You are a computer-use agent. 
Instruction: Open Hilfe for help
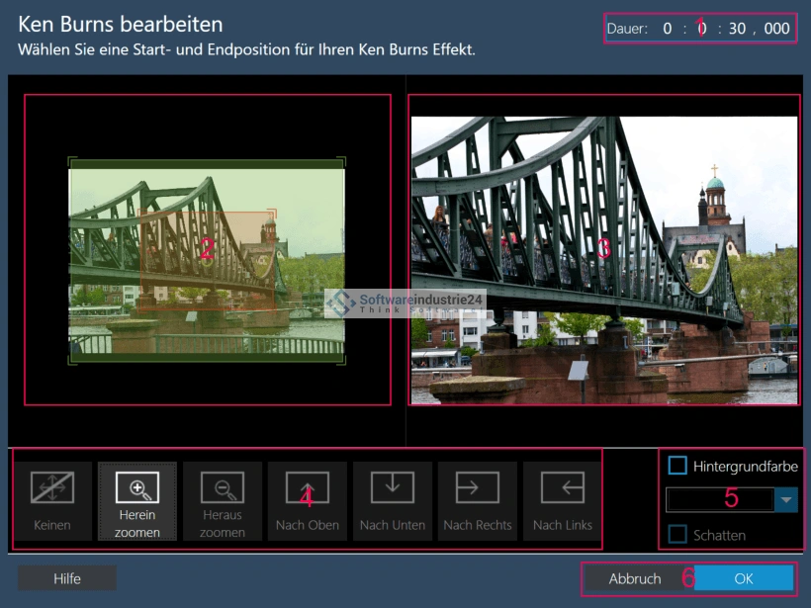(x=67, y=578)
